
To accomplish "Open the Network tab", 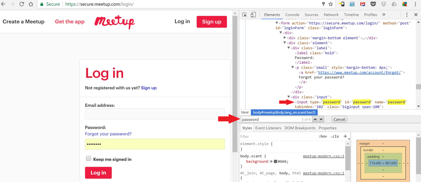I will click(331, 15).
